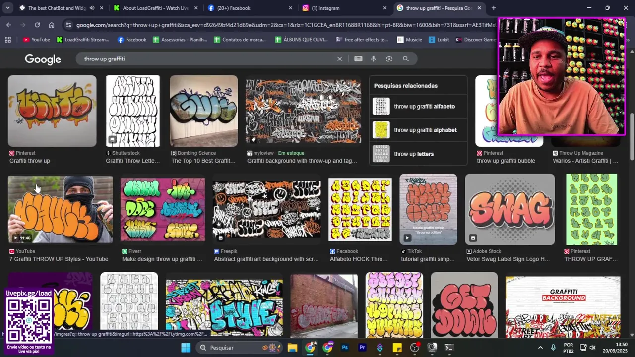Open volume control in system tray
Screen dimensions: 635x357
592,348
